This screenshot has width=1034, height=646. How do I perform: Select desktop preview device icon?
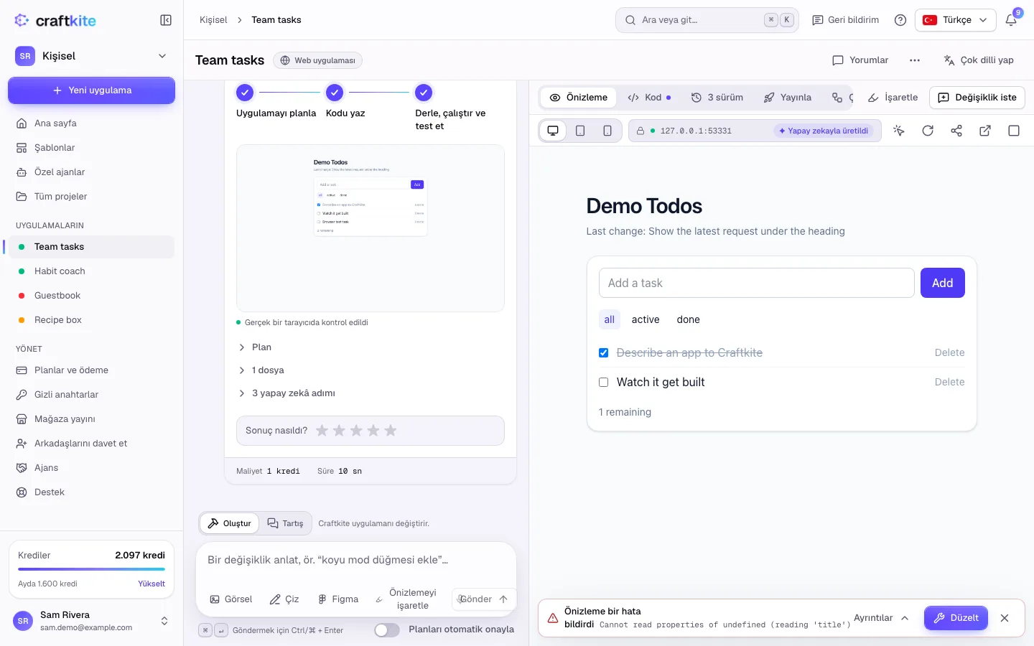point(553,131)
